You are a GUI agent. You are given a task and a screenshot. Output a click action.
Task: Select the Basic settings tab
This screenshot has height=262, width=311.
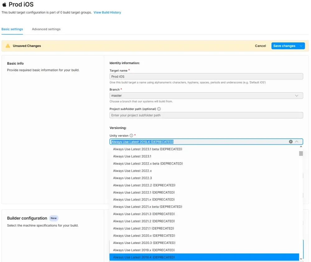click(12, 29)
